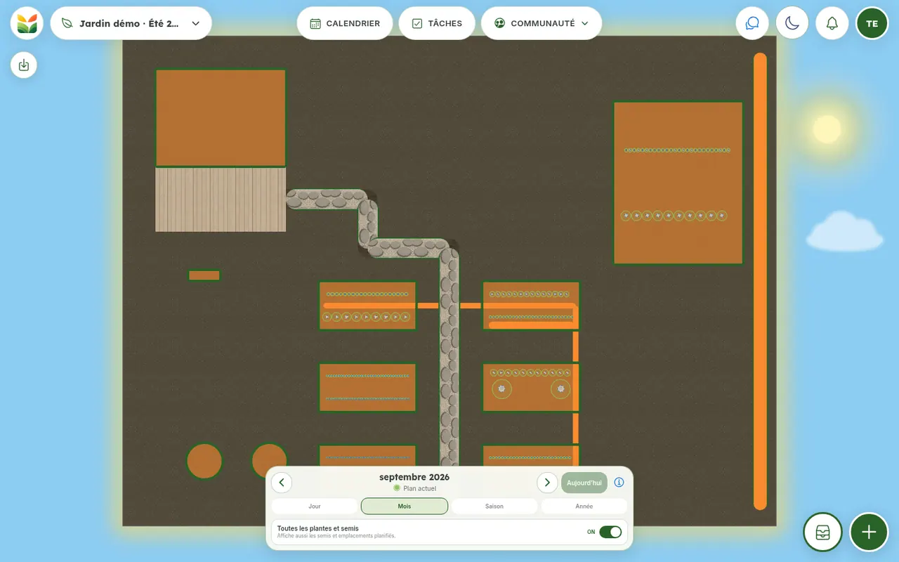This screenshot has height=562, width=899.
Task: Click the Tâches checkbox icon
Action: coord(417,23)
